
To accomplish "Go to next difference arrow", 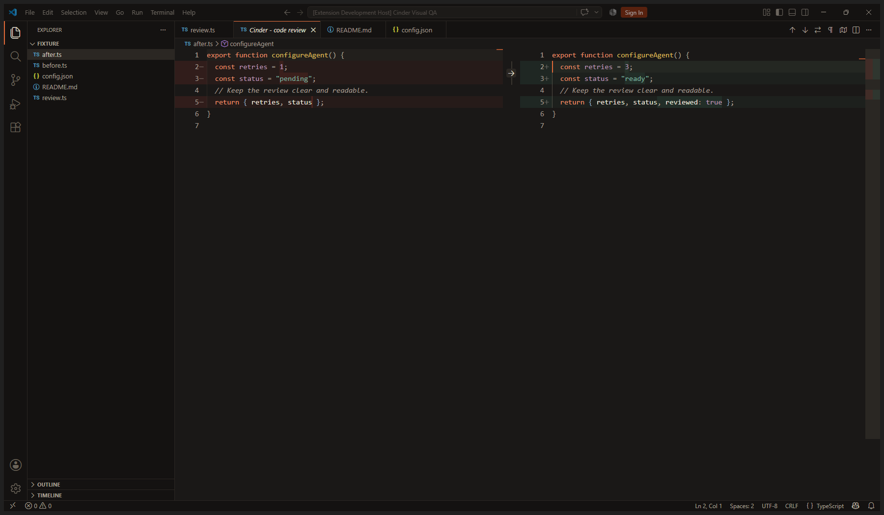I will [x=805, y=30].
